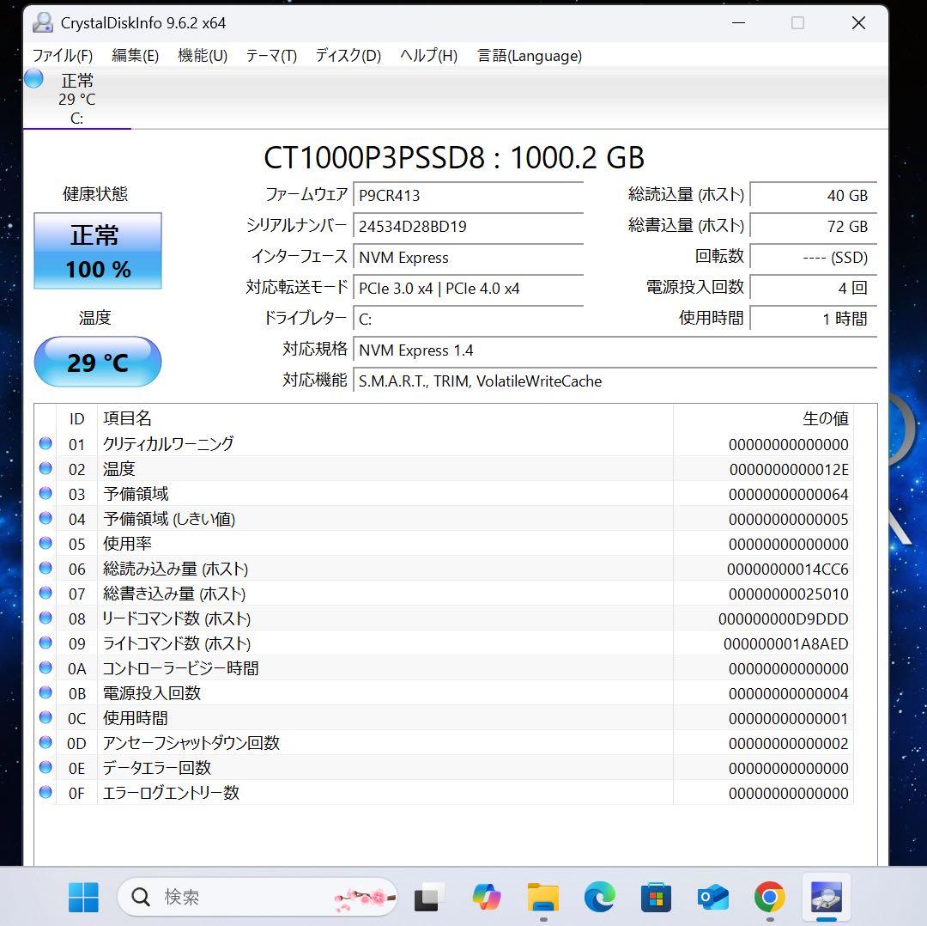Viewport: 927px width, 926px height.
Task: Click the status orb for row 0D アンセーフシャットダウン回数
Action: (45, 742)
